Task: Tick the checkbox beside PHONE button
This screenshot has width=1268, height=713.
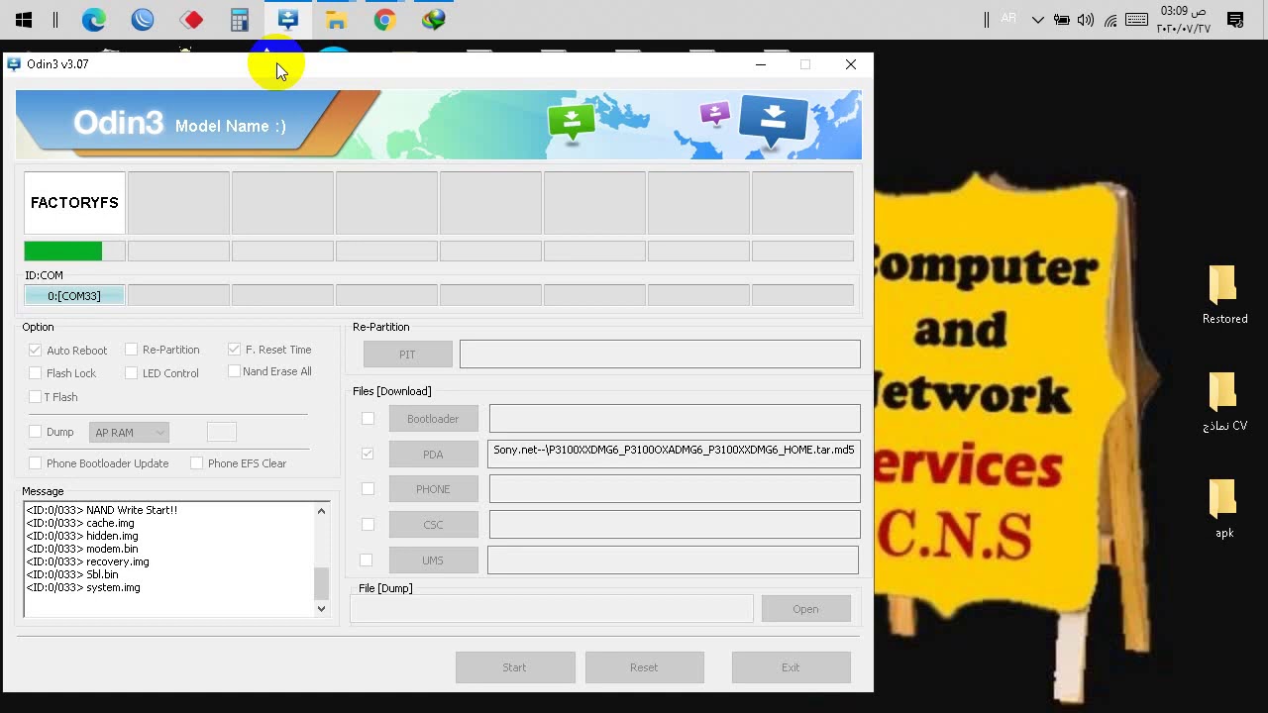Action: [368, 489]
